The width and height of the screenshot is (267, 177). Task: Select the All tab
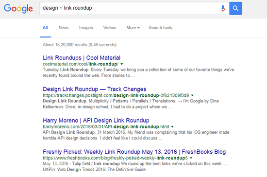pos(46,28)
